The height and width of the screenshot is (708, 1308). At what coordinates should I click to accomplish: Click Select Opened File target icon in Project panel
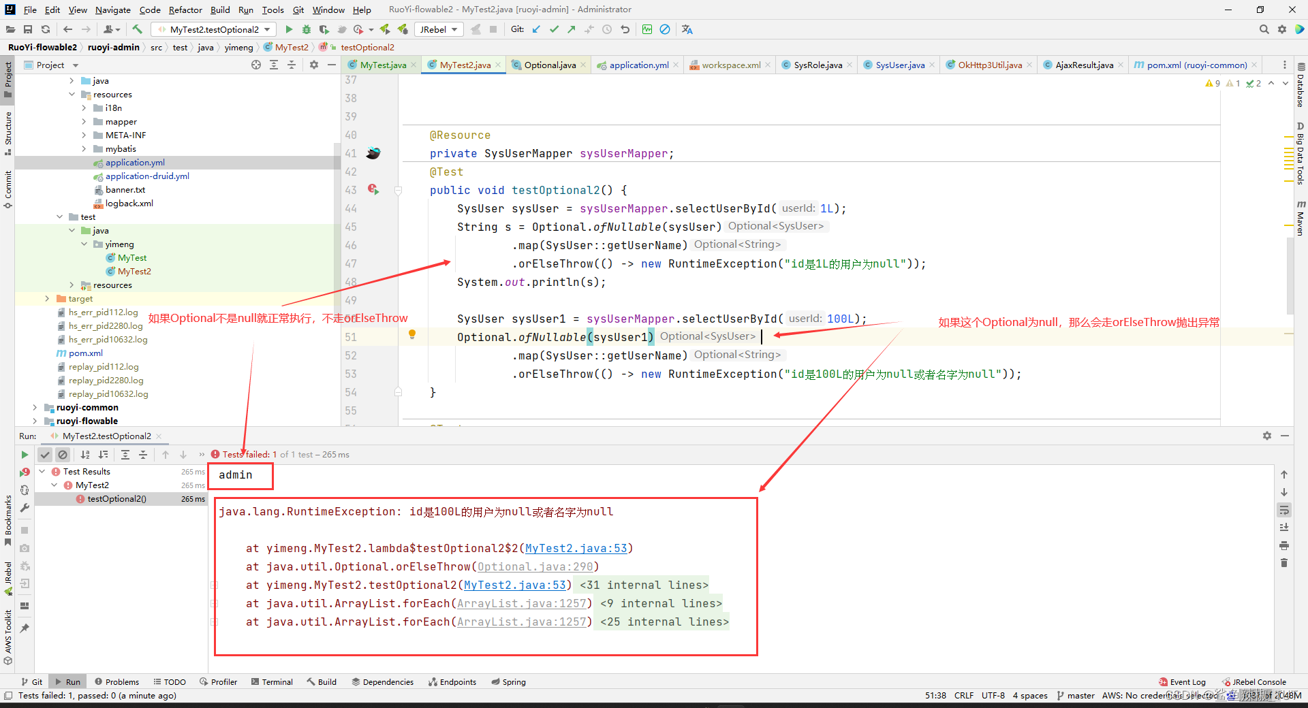click(x=256, y=65)
